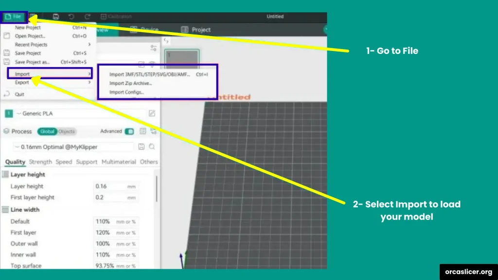
Task: Switch to the Quality tab
Action: 15,162
